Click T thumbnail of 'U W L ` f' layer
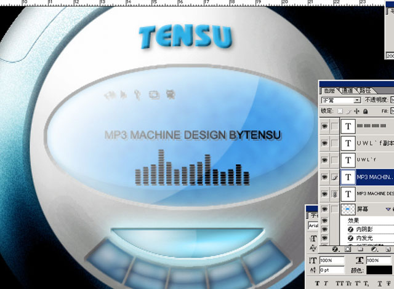 tap(348, 160)
